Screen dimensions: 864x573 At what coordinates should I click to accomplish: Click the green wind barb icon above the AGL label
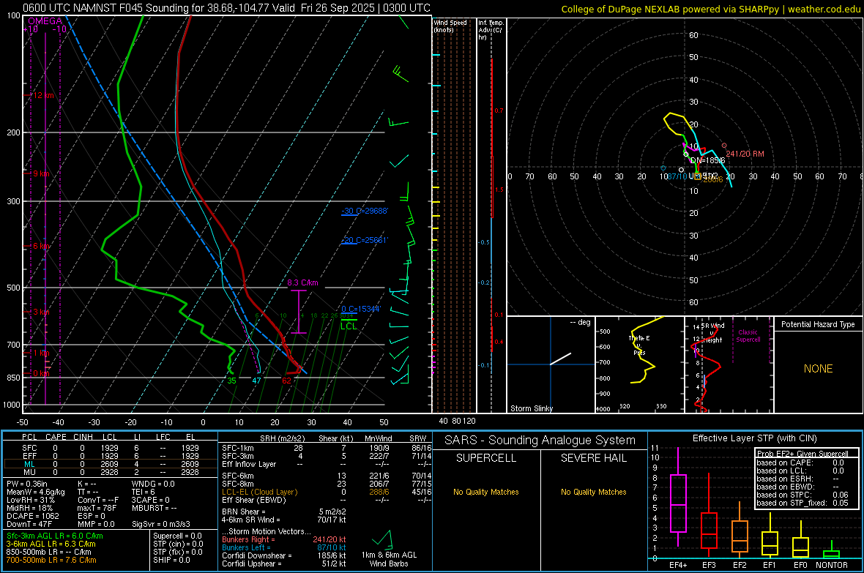382,539
